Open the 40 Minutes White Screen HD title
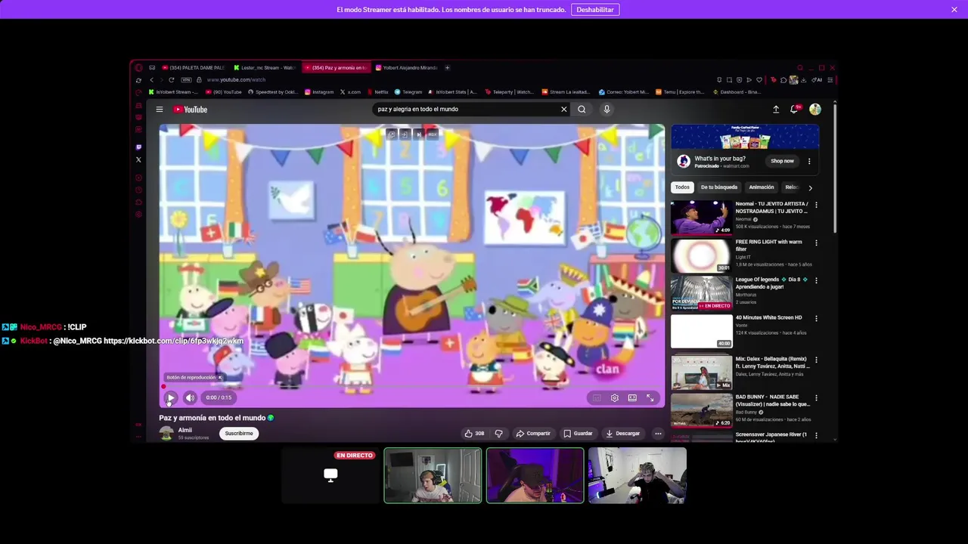968x544 pixels. (768, 317)
